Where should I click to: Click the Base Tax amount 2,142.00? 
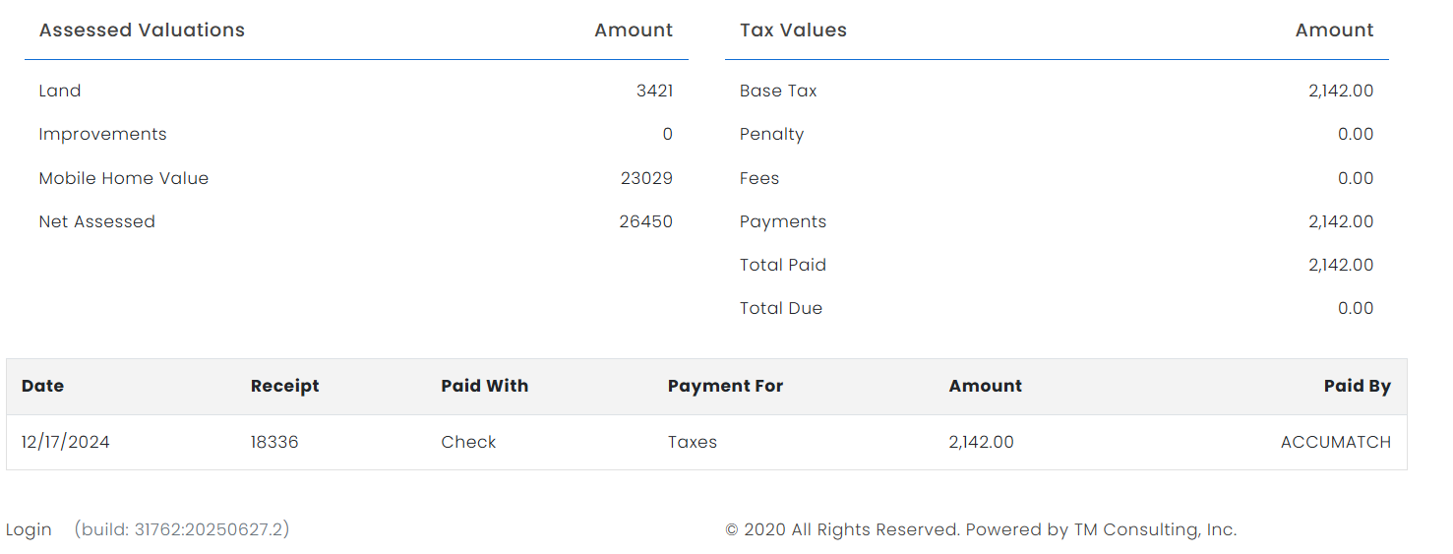1340,91
